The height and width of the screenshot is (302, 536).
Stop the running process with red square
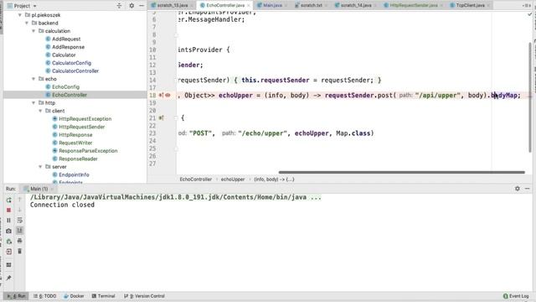pos(9,210)
